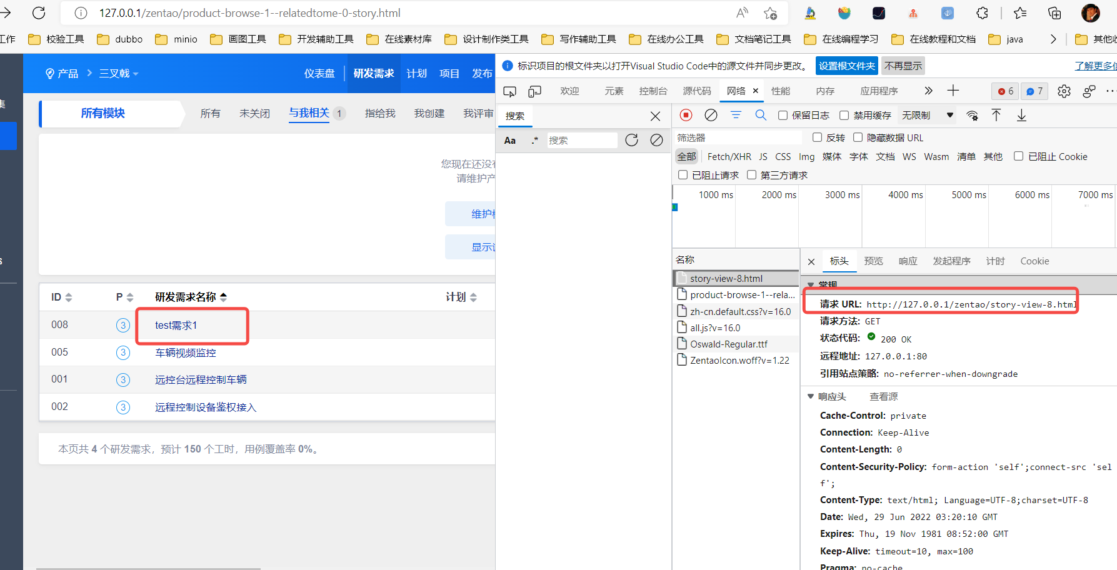Click the record network log button
This screenshot has width=1117, height=570.
coord(686,115)
